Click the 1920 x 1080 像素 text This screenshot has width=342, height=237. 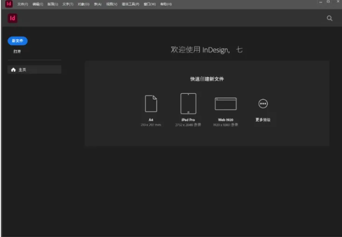[226, 125]
